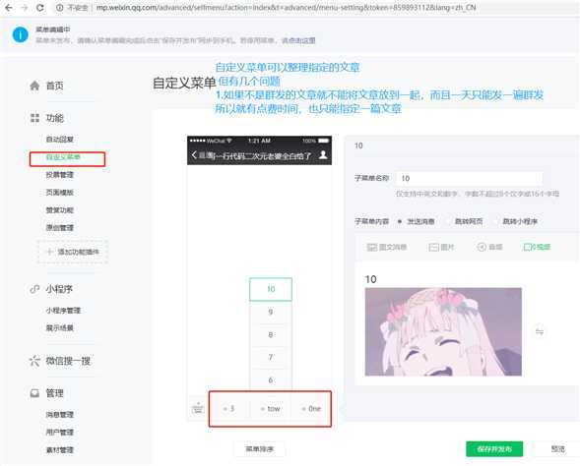Select submenu item 7 in preview
580x466 pixels.
(271, 358)
